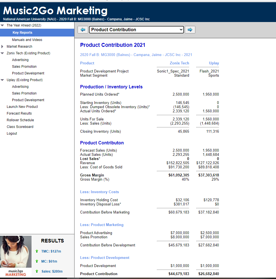Open Sales Promotion under Zonix Tech

point(24,67)
